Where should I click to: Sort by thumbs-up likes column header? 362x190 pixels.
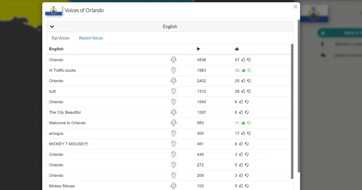click(237, 49)
